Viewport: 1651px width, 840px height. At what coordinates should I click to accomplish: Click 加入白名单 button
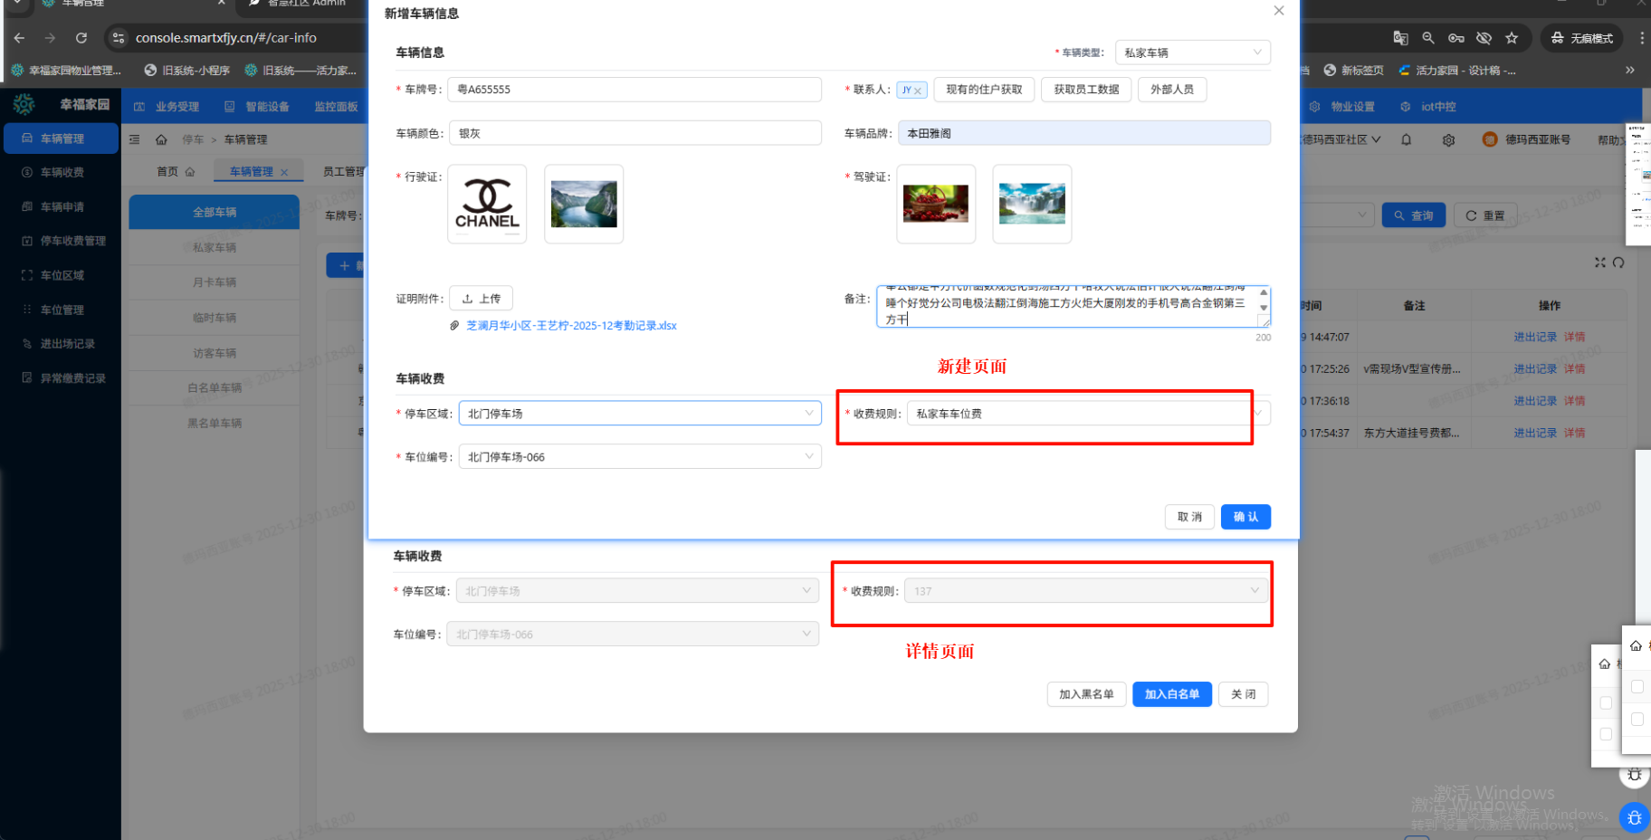(1171, 694)
